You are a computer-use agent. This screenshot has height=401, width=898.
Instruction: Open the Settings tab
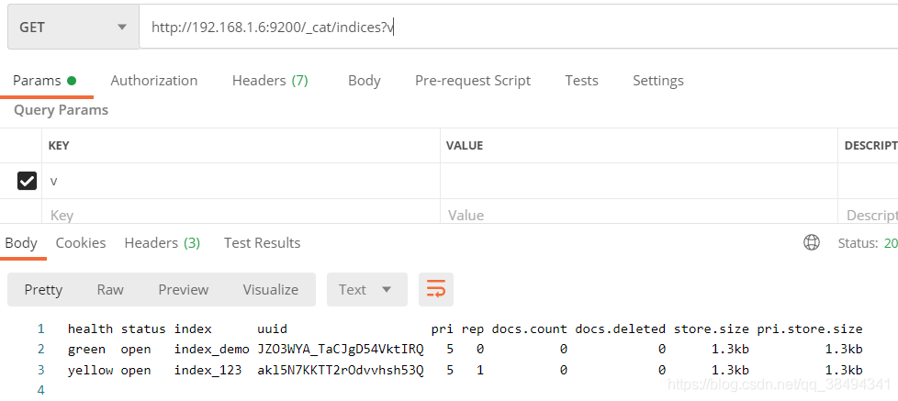[x=658, y=81]
